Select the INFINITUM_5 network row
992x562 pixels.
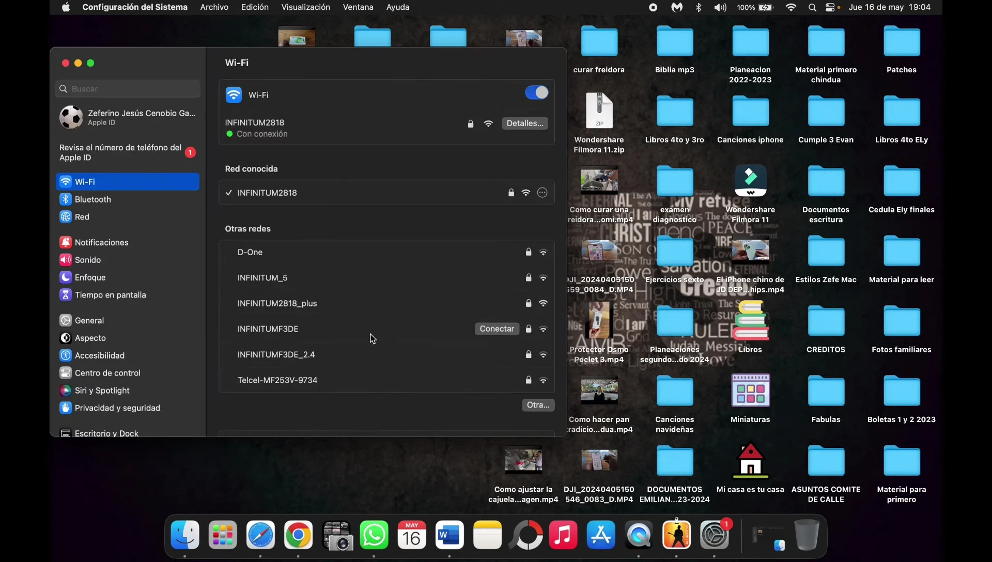[386, 278]
